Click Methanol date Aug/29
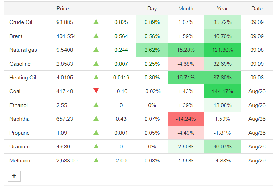Screen dimensions: 275x188 [257, 161]
